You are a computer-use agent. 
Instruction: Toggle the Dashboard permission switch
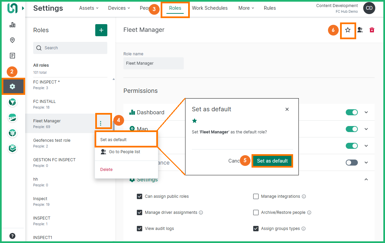click(351, 112)
